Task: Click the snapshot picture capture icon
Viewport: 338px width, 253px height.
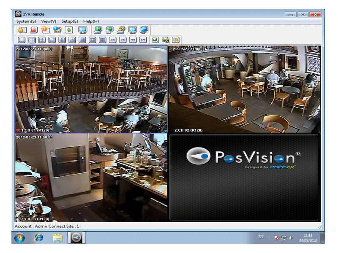Action: 155,40
